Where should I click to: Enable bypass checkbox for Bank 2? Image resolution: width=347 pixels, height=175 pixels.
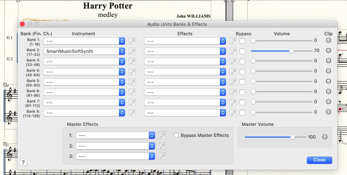click(243, 51)
